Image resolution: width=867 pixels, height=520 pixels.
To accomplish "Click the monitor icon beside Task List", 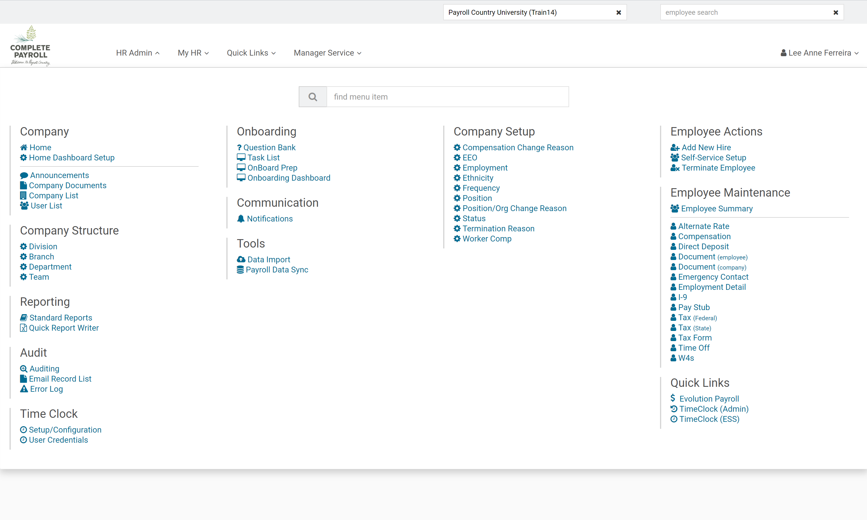I will (241, 158).
